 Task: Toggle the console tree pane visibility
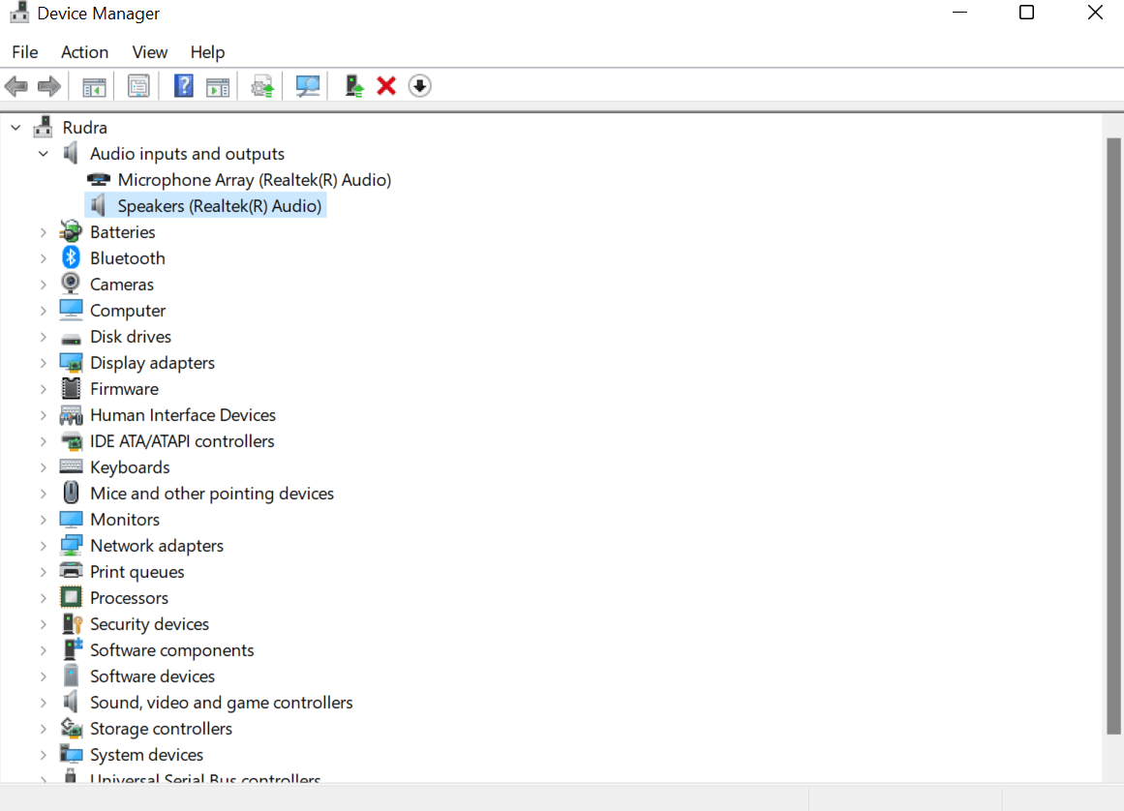[x=93, y=85]
